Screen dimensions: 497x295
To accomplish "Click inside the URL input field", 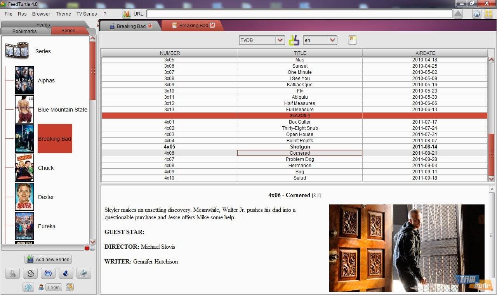I will click(299, 14).
